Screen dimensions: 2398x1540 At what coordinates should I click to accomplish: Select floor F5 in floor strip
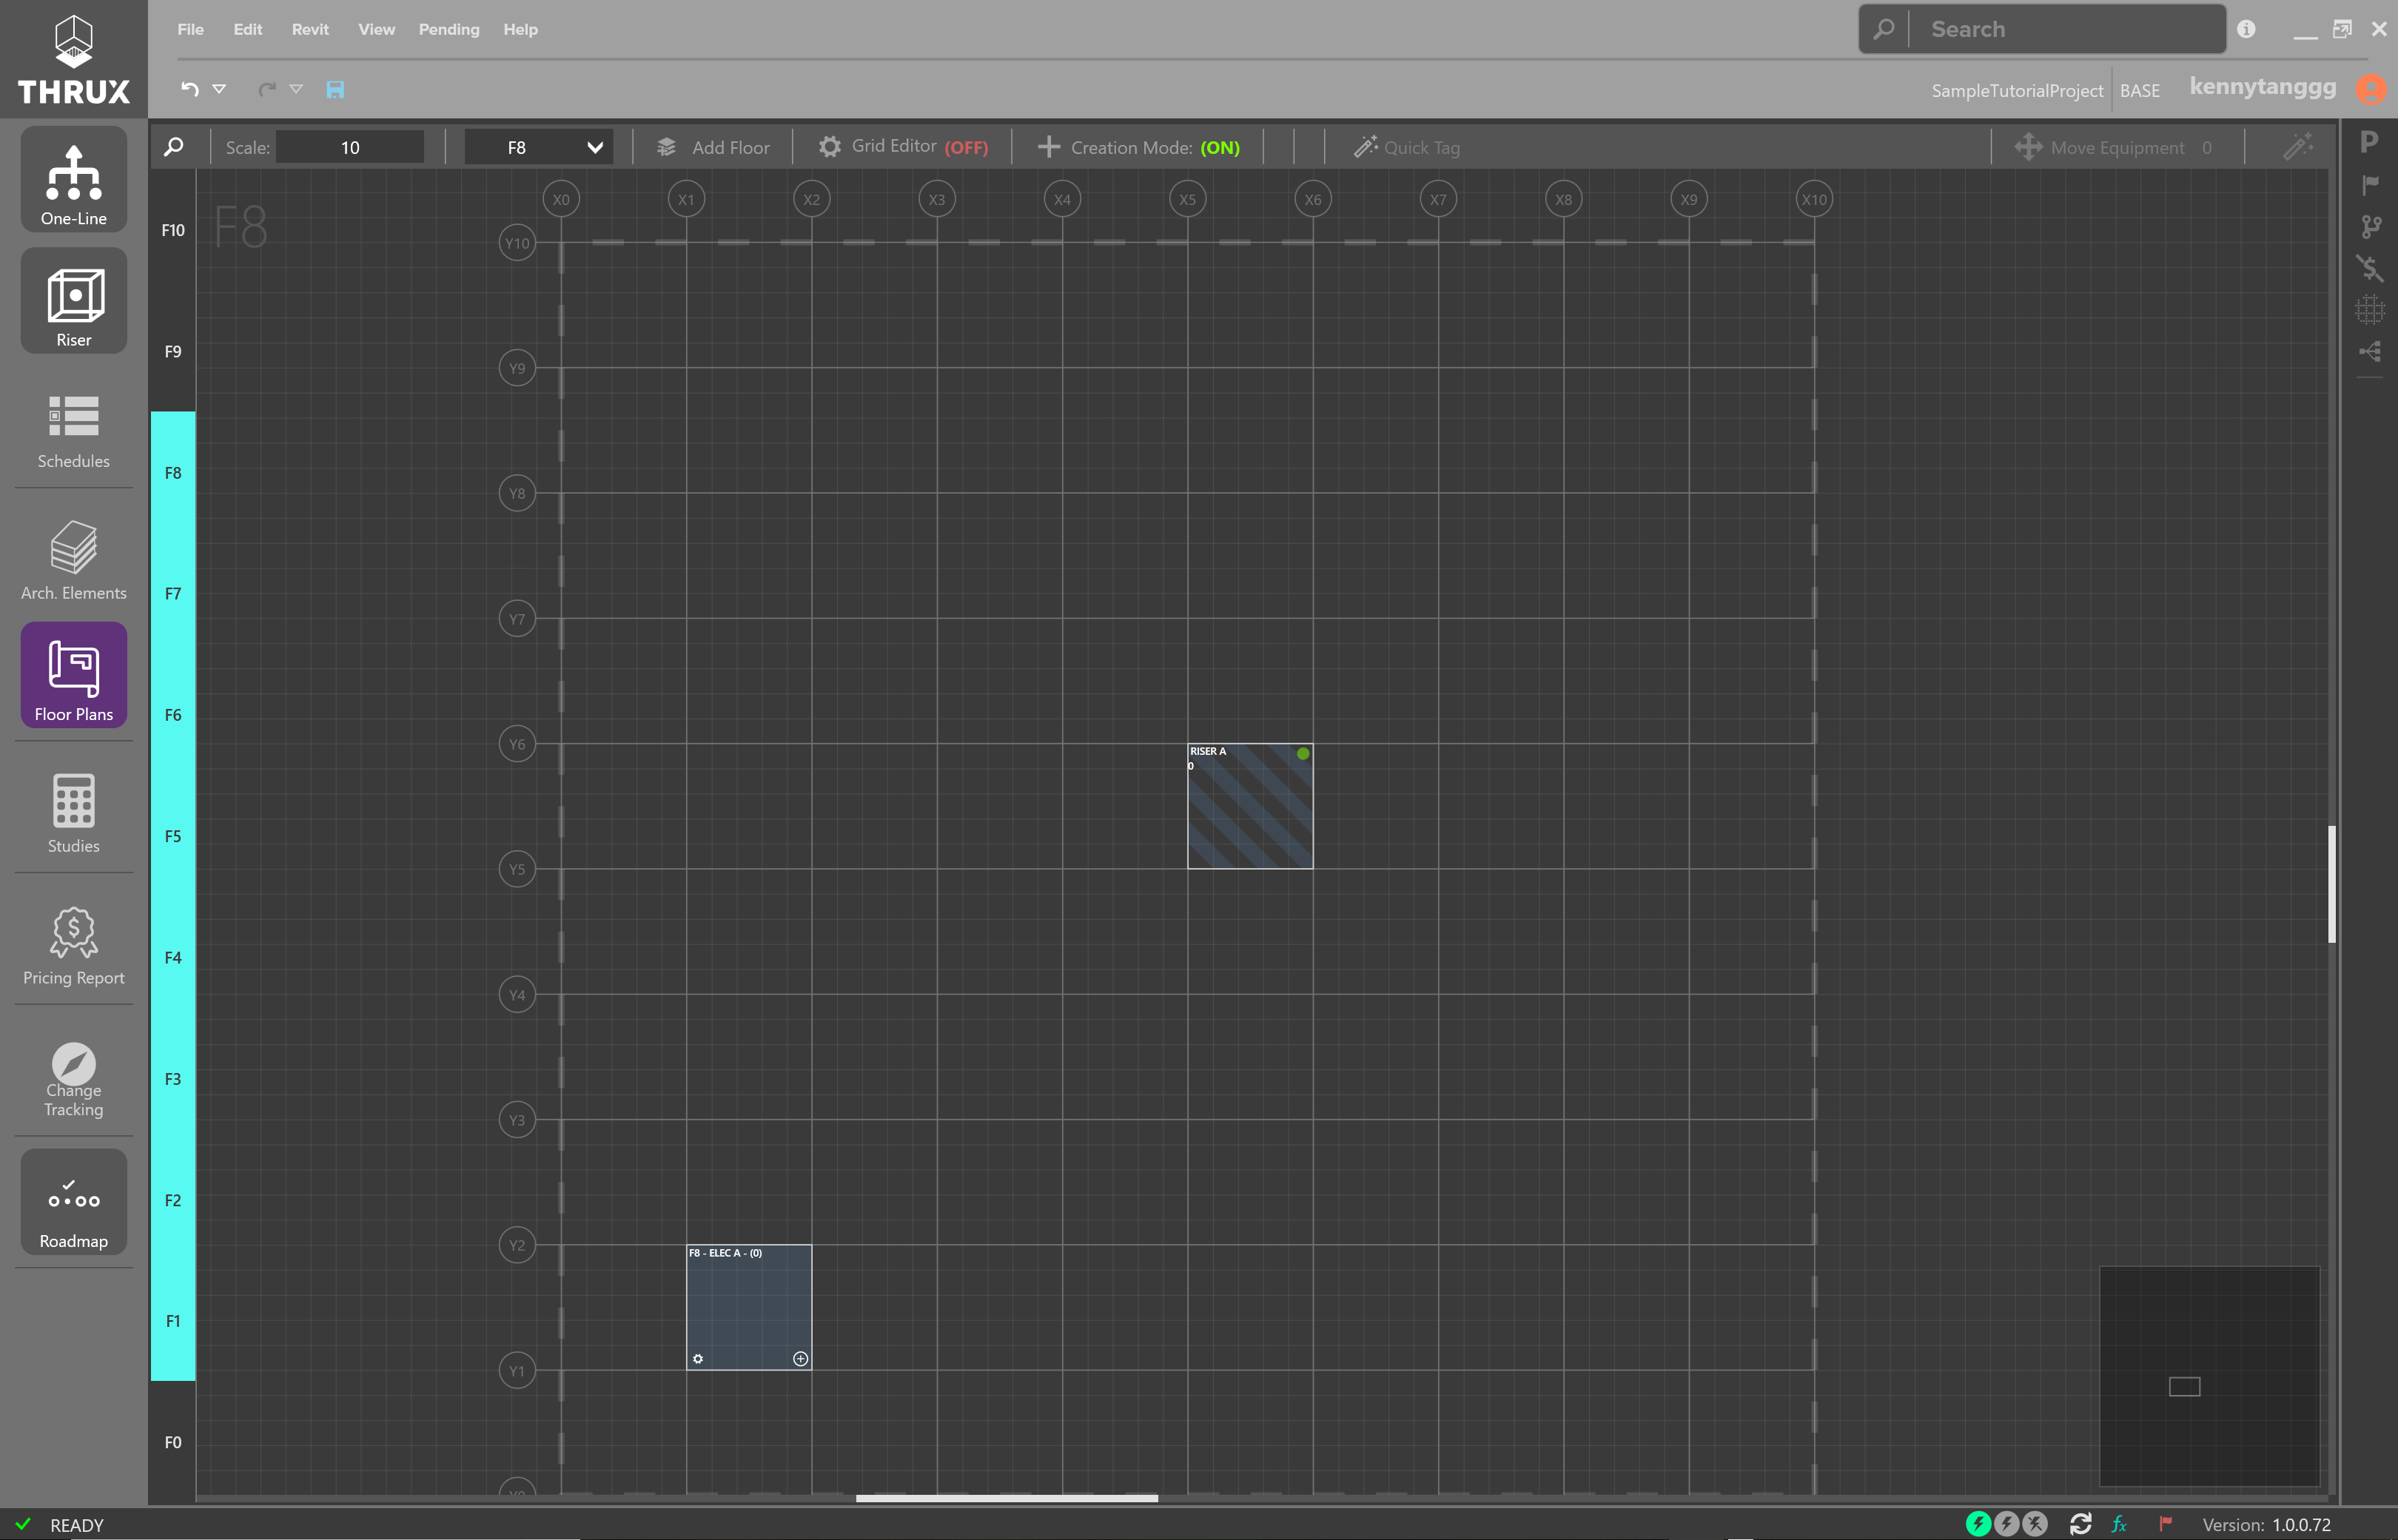coord(173,836)
